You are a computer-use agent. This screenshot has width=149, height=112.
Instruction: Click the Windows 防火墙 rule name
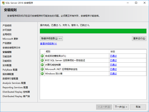tap(54, 74)
